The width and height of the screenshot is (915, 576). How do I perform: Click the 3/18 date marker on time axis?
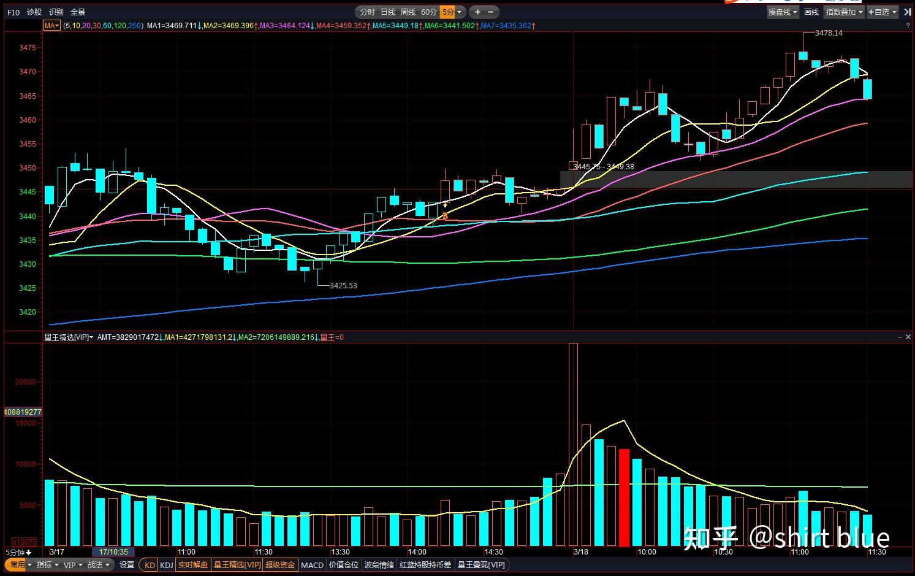[x=580, y=552]
